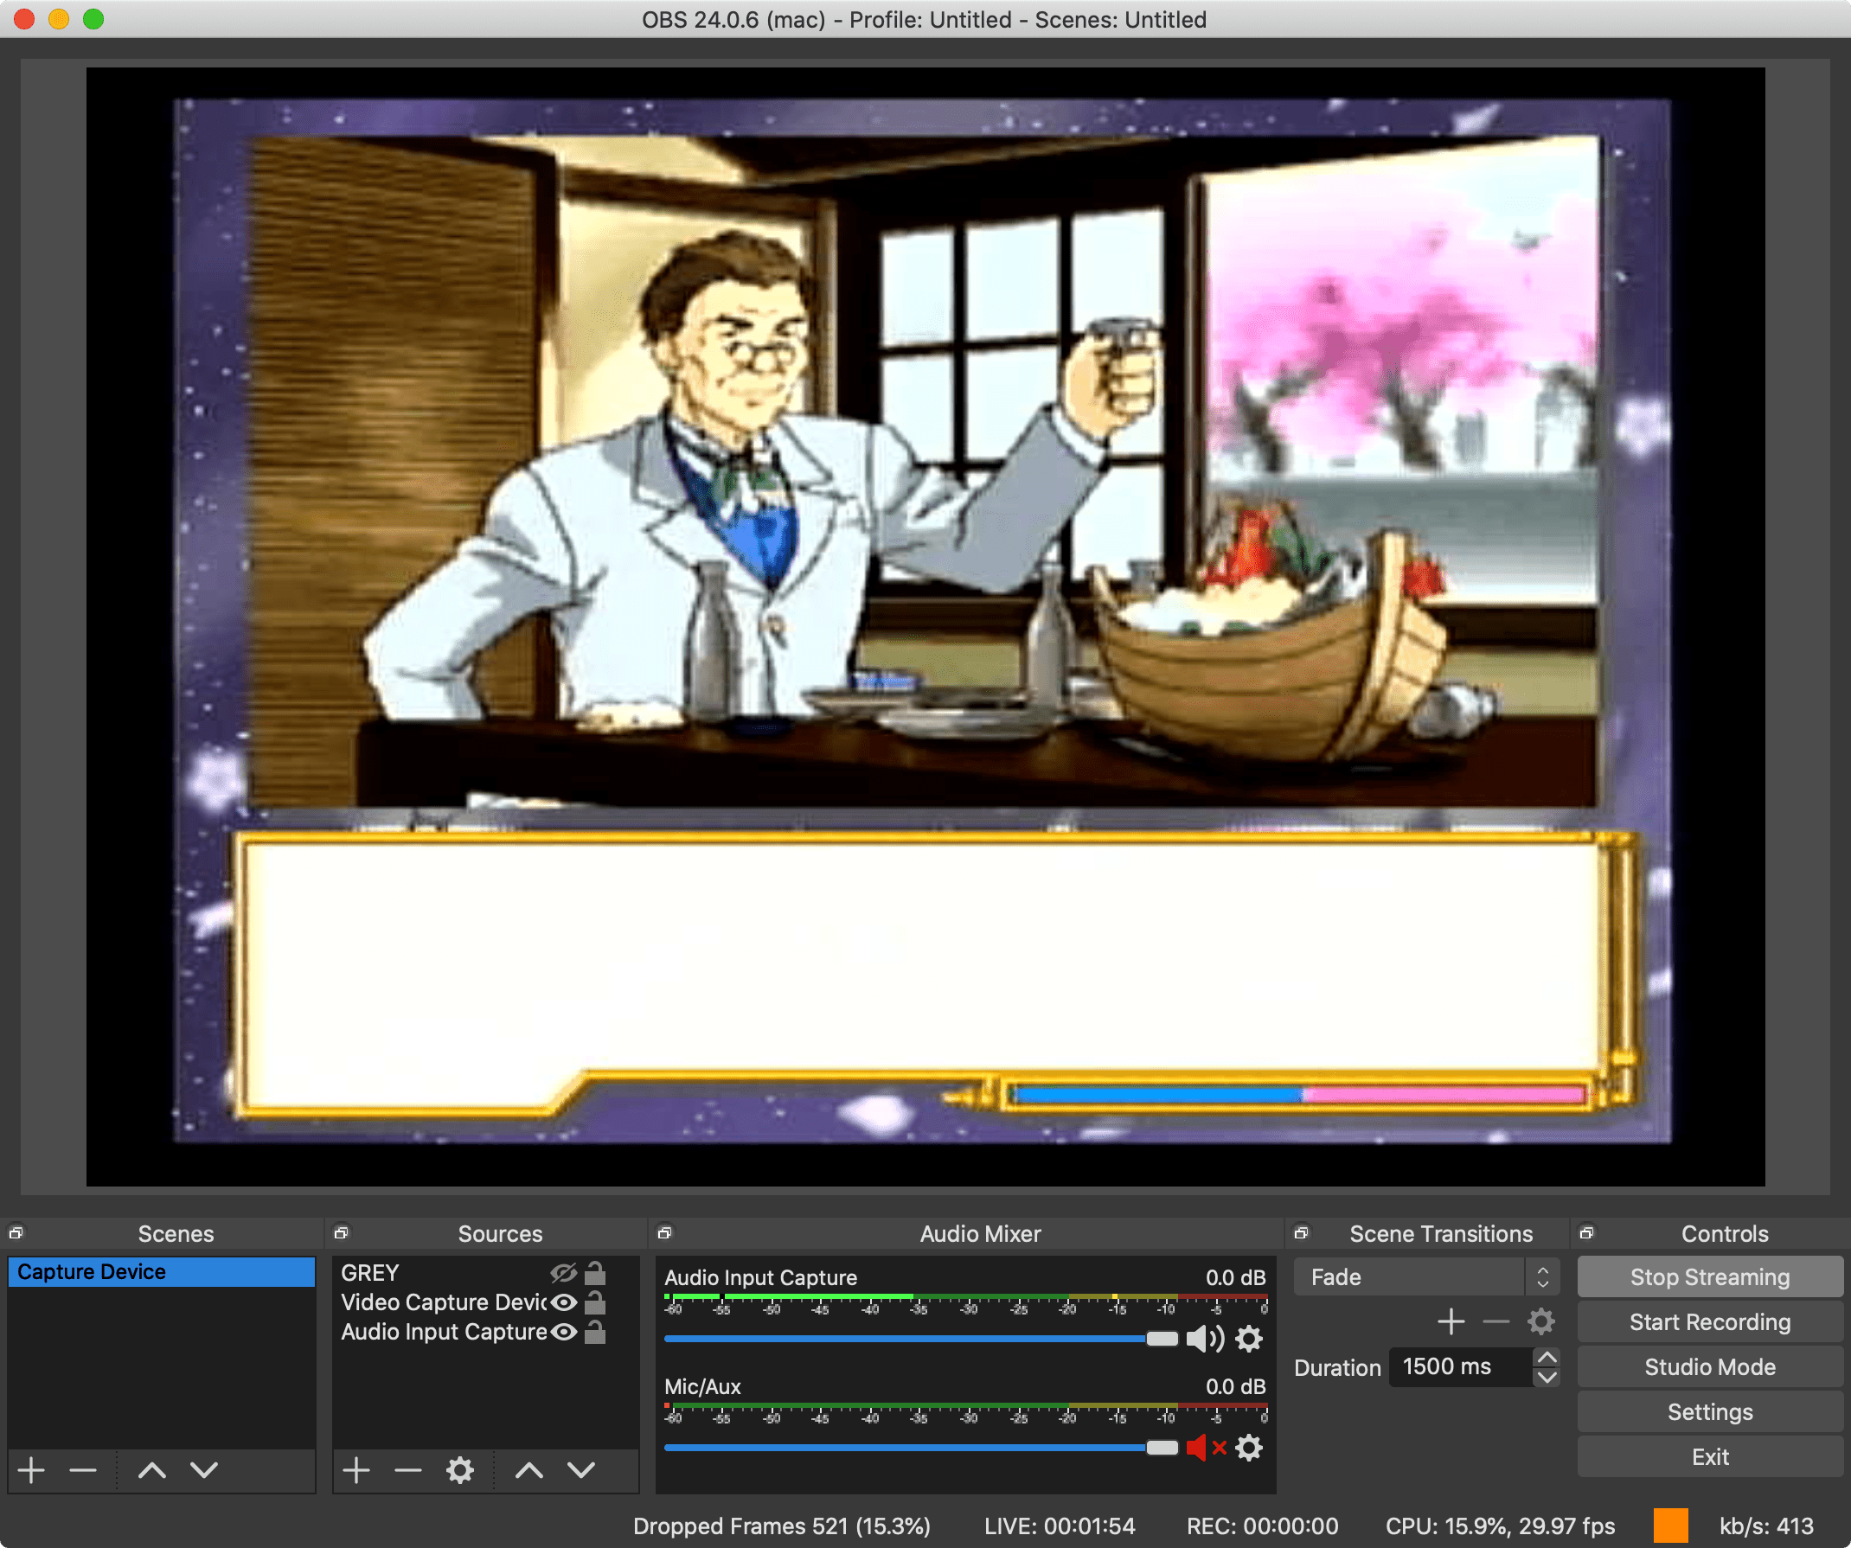Click the video preview canvas

tap(925, 626)
